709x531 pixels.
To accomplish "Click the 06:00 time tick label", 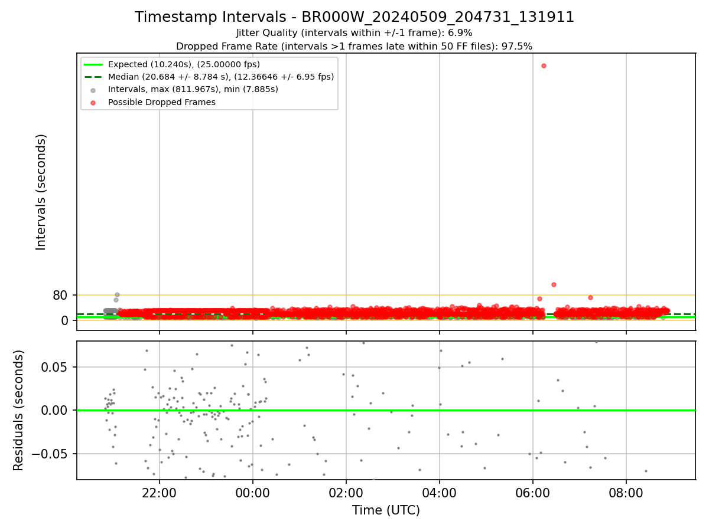I will [x=533, y=493].
